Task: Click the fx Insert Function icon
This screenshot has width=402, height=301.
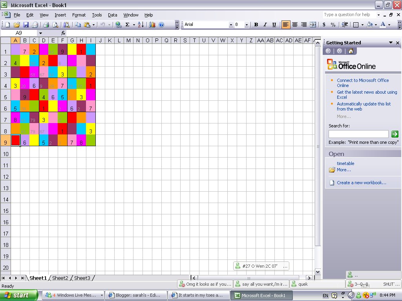Action: [63, 33]
